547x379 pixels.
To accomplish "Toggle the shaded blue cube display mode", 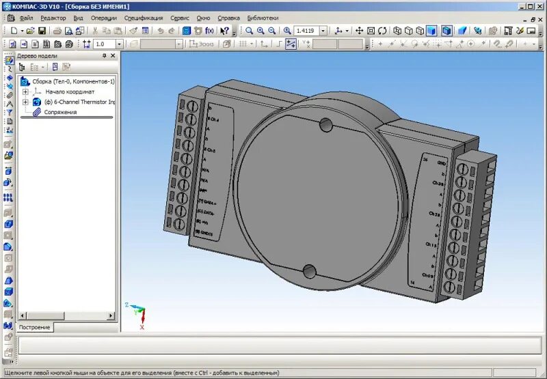I will coord(431,31).
